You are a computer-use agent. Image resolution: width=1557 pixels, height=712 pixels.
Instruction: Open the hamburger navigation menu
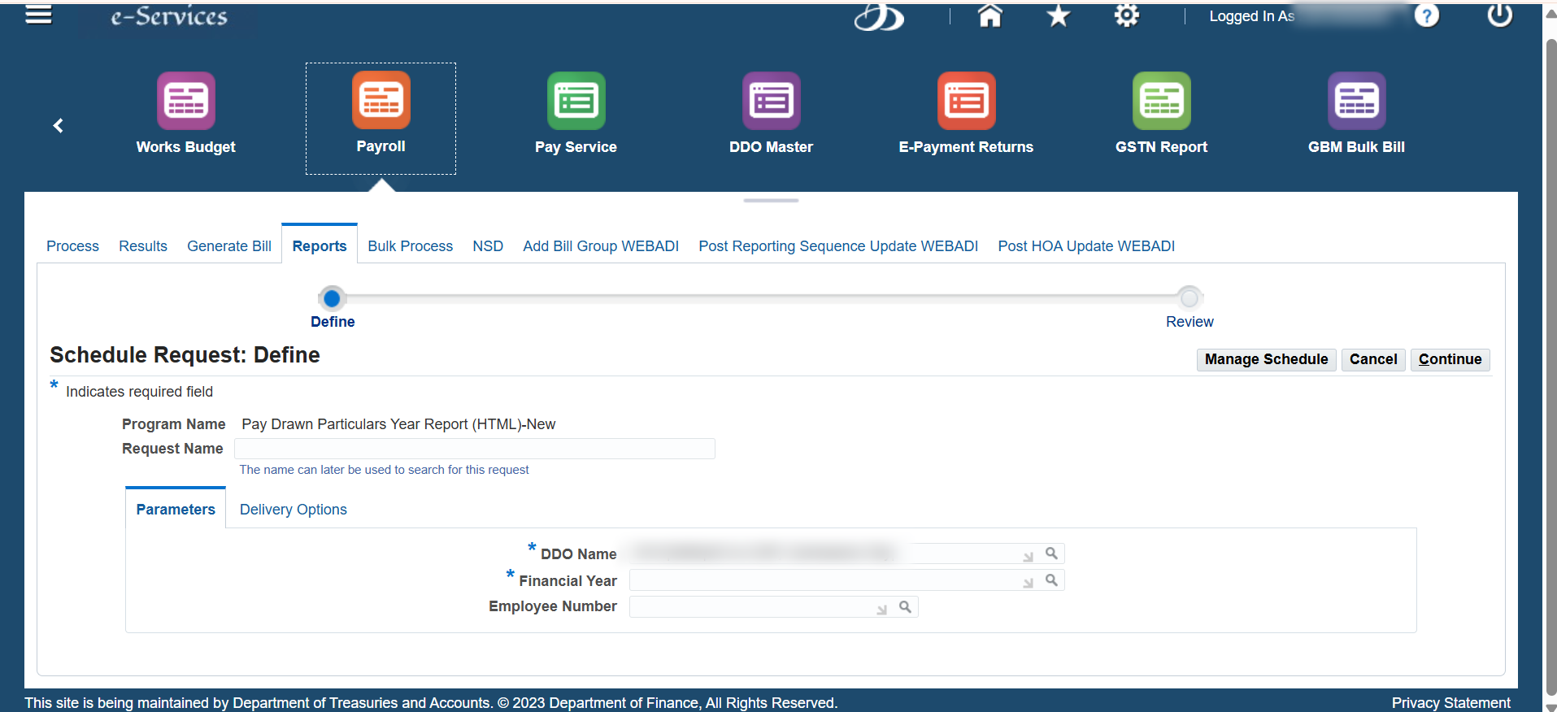tap(38, 15)
